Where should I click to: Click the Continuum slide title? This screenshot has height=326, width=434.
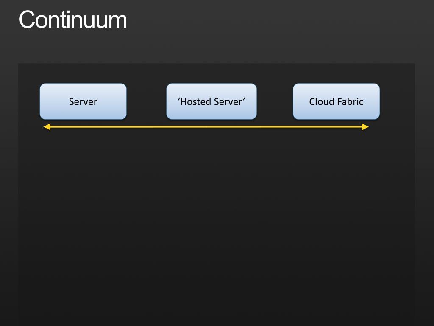pyautogui.click(x=73, y=20)
